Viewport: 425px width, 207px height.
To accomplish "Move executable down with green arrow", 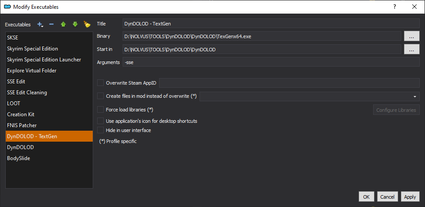I will tap(75, 25).
